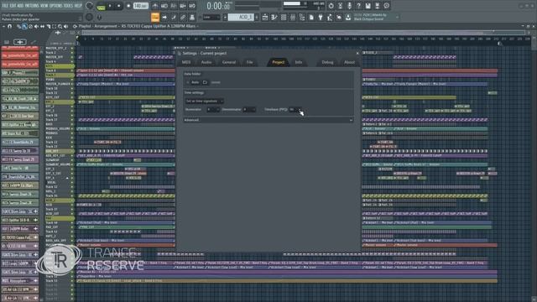
Task: Click the playlist horizontal scrollbar
Action: (x=303, y=33)
